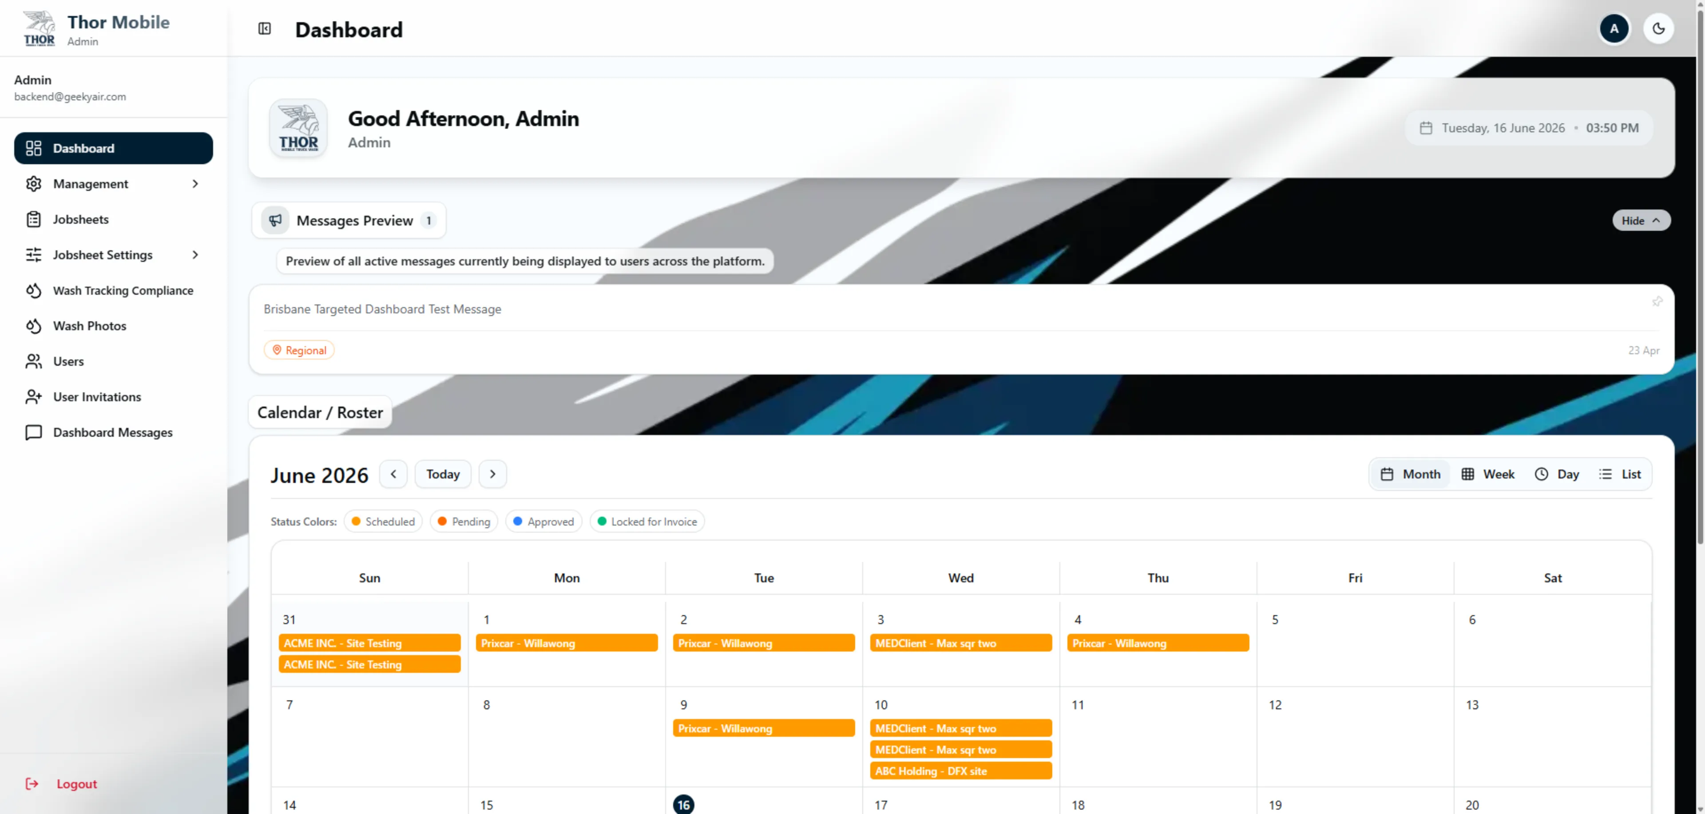Jump to Today in the calendar

(443, 474)
